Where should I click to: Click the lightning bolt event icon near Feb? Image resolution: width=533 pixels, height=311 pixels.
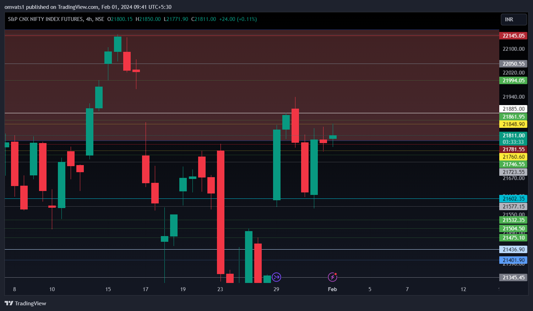(332, 277)
